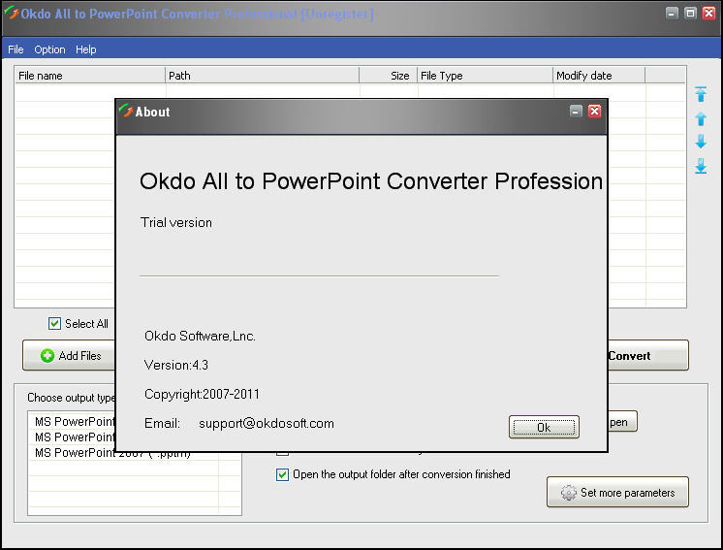This screenshot has height=550, width=723.
Task: Sort by the File name column header
Action: coord(90,76)
